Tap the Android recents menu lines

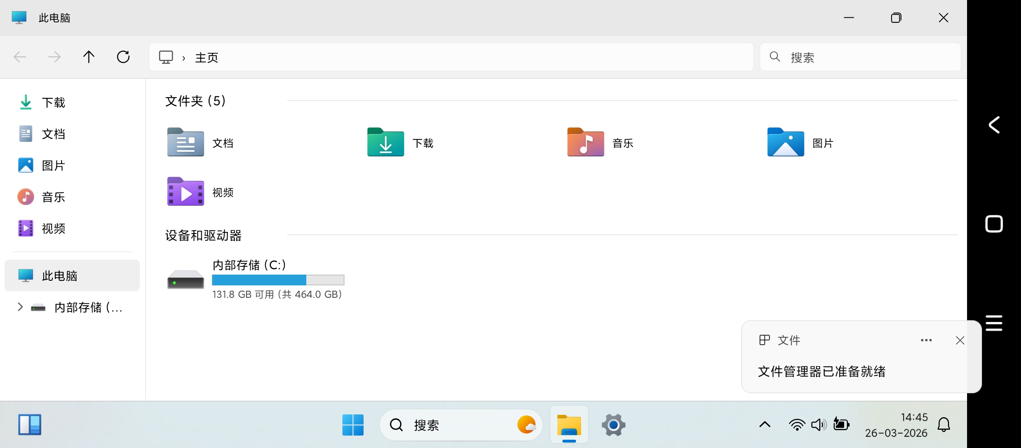[994, 323]
